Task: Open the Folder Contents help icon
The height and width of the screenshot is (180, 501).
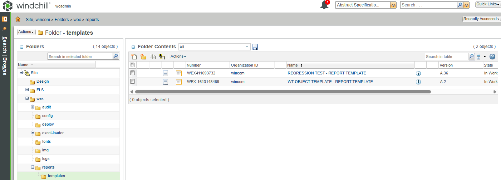Action: 492,57
